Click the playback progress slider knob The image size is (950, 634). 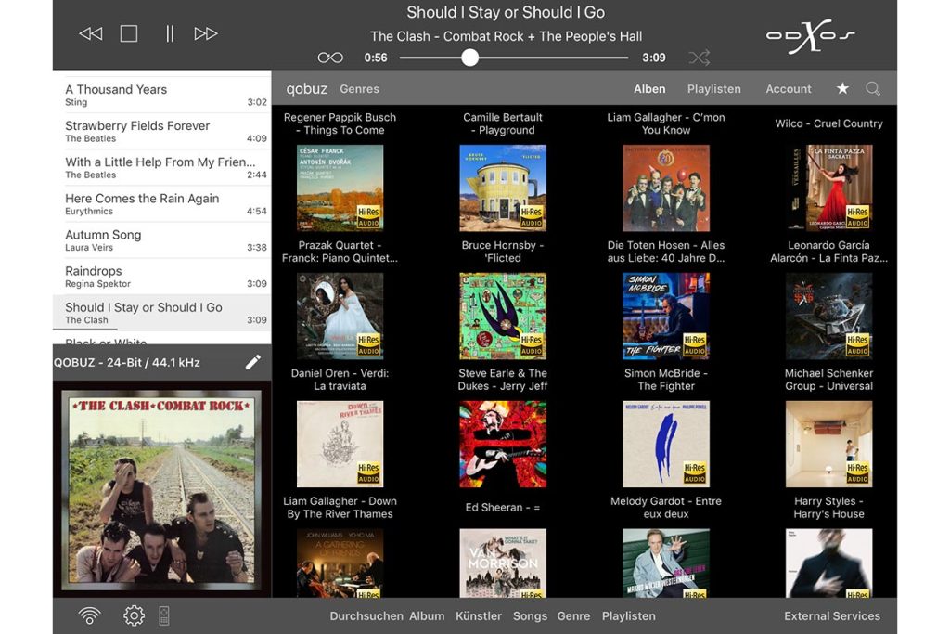pyautogui.click(x=470, y=58)
